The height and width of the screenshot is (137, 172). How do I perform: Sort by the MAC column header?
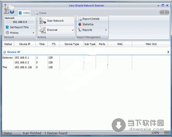pyautogui.click(x=120, y=44)
